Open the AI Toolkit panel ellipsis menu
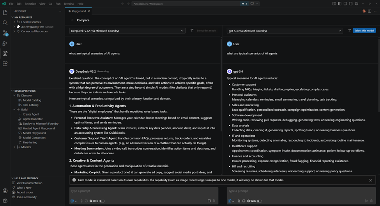The image size is (380, 206). (60, 11)
